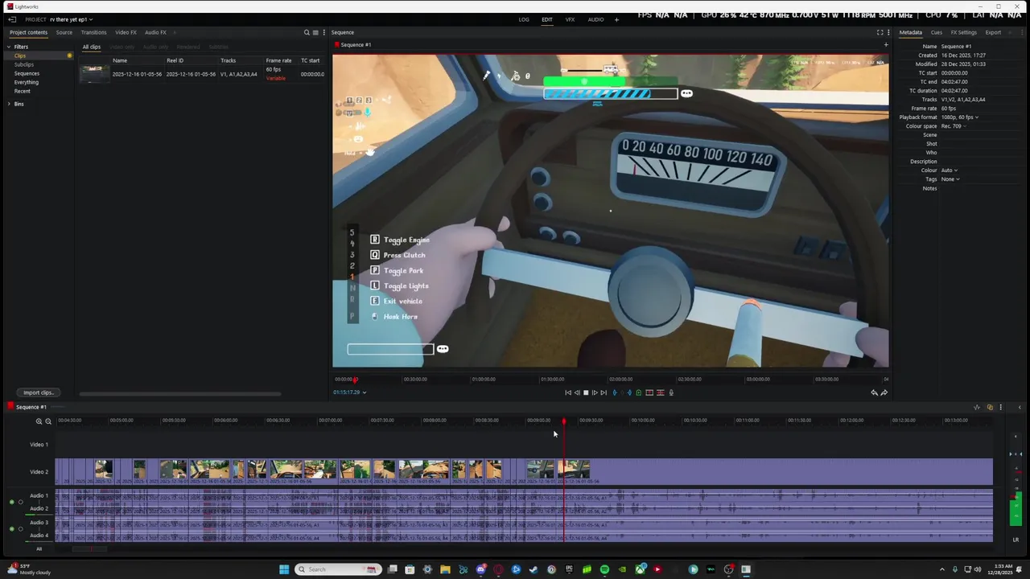Open the Audio FX tab

pyautogui.click(x=155, y=32)
